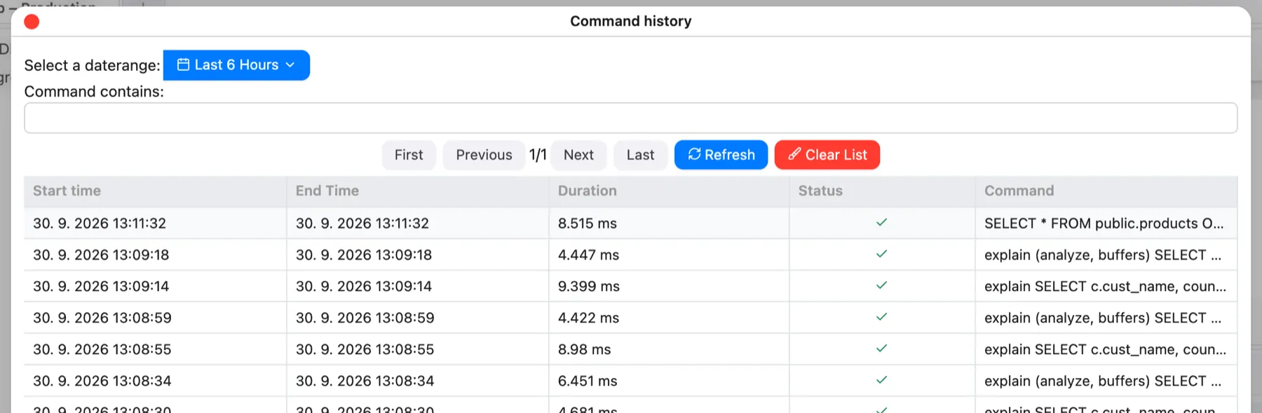Go to the Previous page
The image size is (1262, 413).
coord(484,155)
